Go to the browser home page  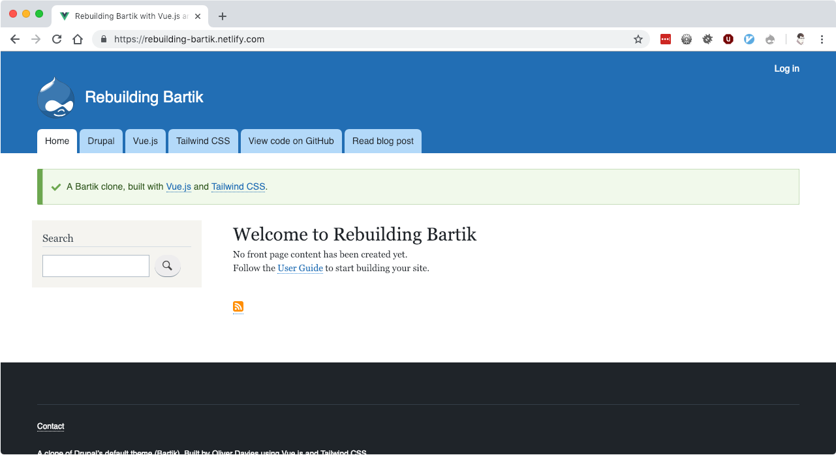point(78,39)
